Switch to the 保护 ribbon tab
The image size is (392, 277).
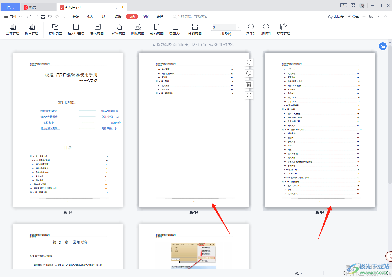click(146, 17)
